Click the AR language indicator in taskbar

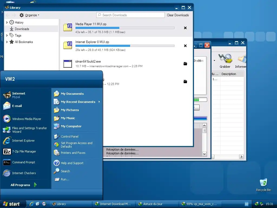247,204
